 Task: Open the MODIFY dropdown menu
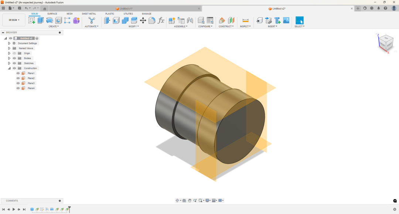(134, 27)
